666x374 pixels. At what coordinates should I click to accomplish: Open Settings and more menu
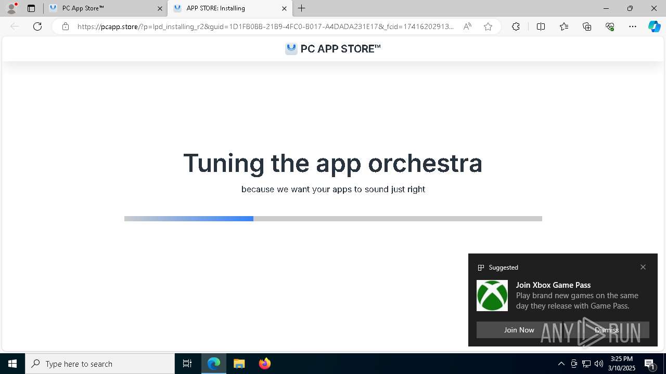[633, 26]
